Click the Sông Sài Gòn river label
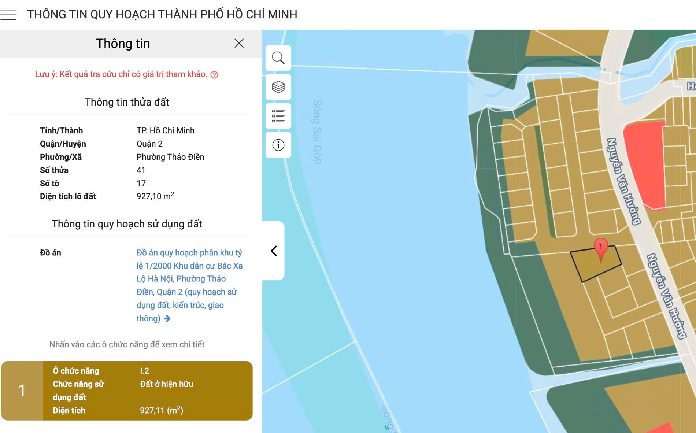The width and height of the screenshot is (696, 433). [x=318, y=132]
